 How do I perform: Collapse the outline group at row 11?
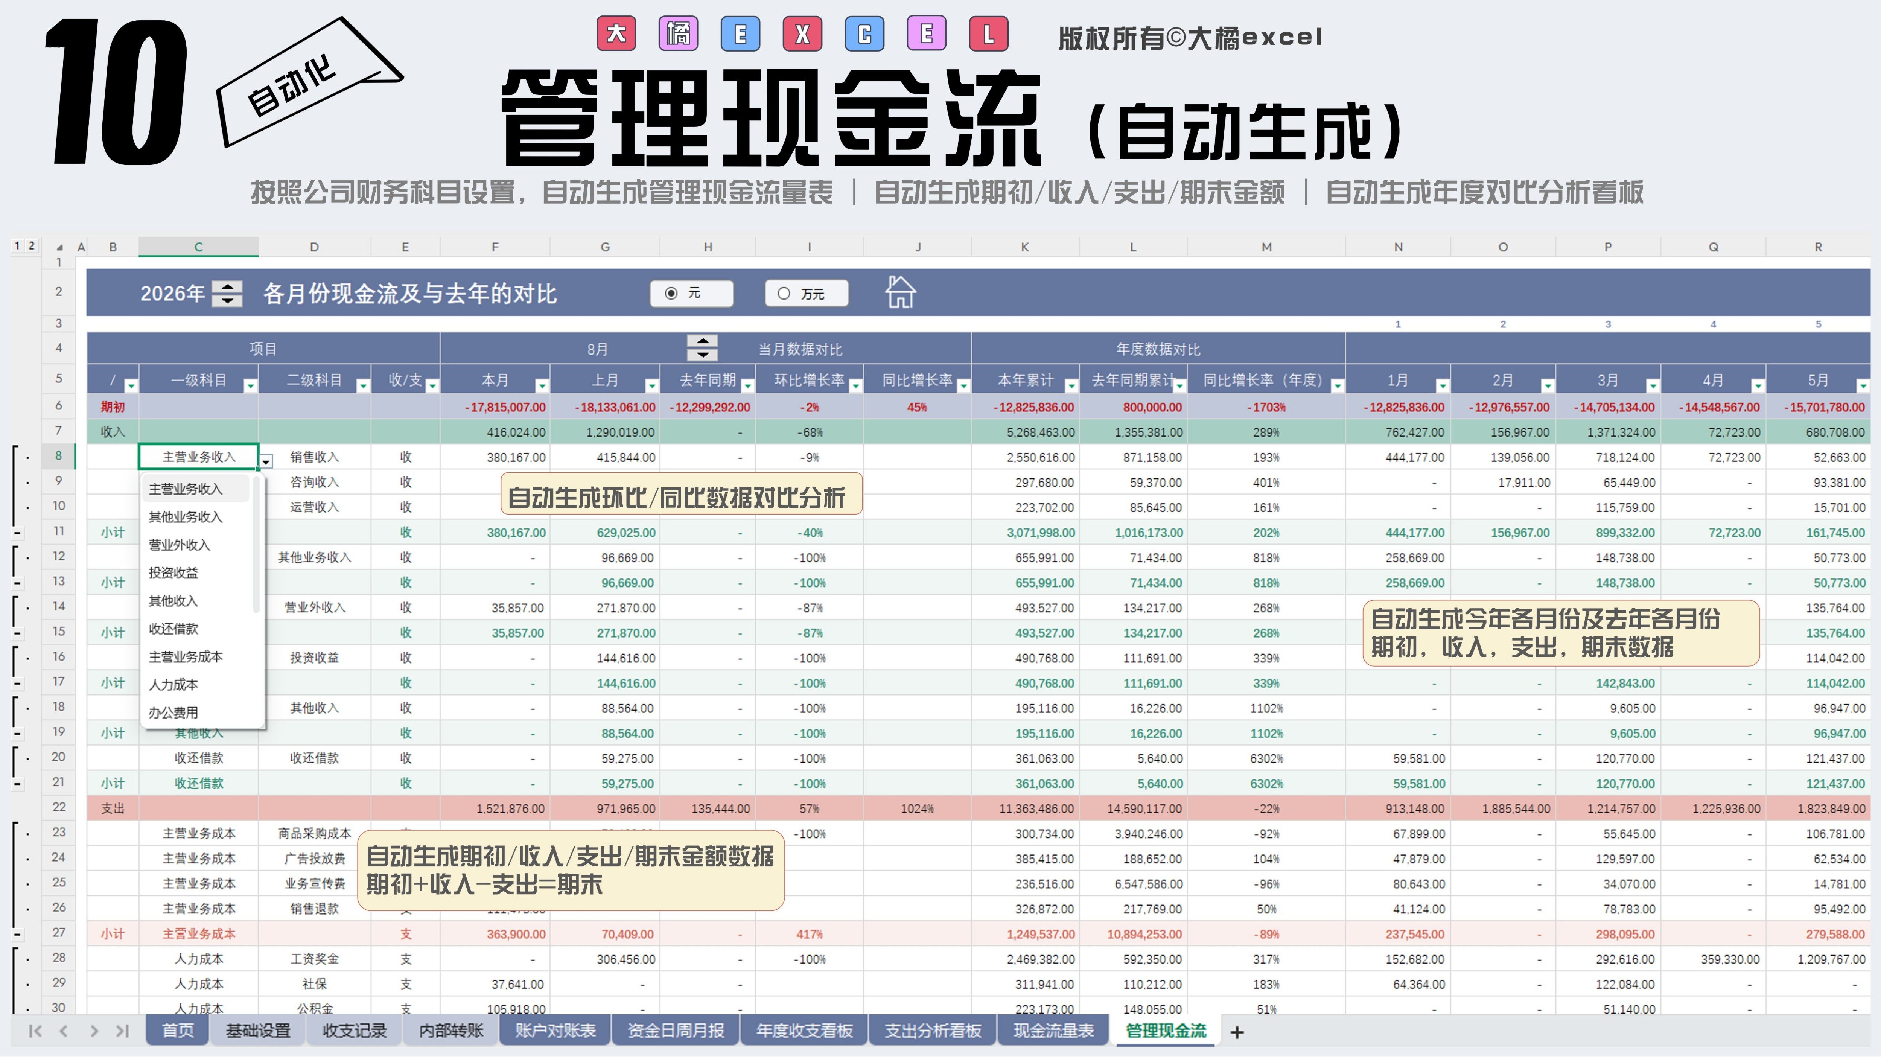[18, 533]
